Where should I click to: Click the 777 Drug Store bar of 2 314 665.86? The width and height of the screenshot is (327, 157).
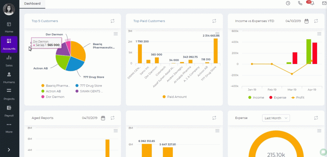pos(216,51)
